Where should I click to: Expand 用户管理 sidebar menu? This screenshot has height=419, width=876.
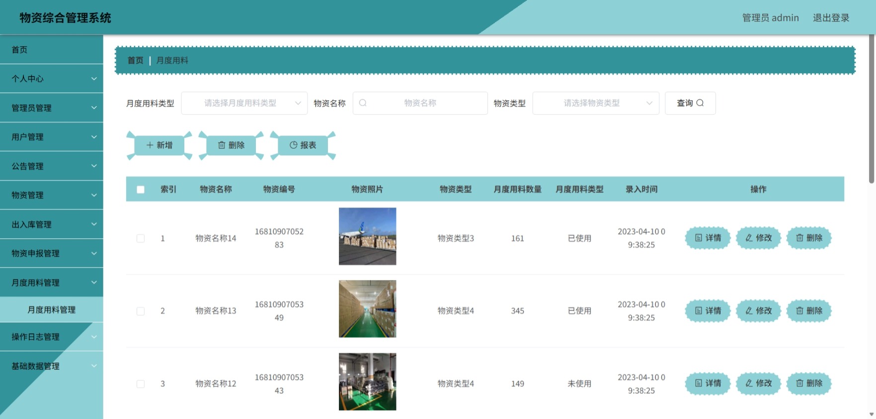(52, 137)
